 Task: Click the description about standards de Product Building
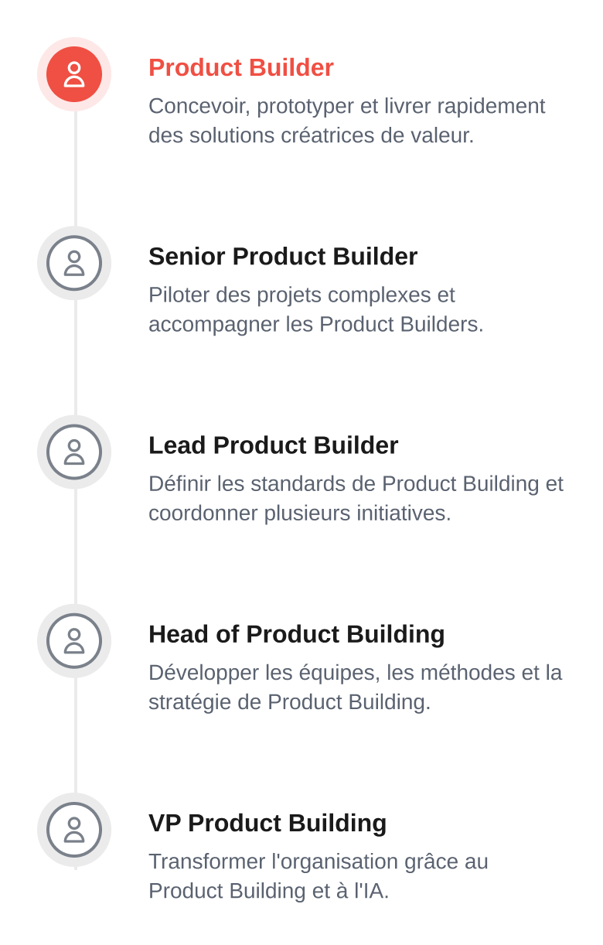356,498
